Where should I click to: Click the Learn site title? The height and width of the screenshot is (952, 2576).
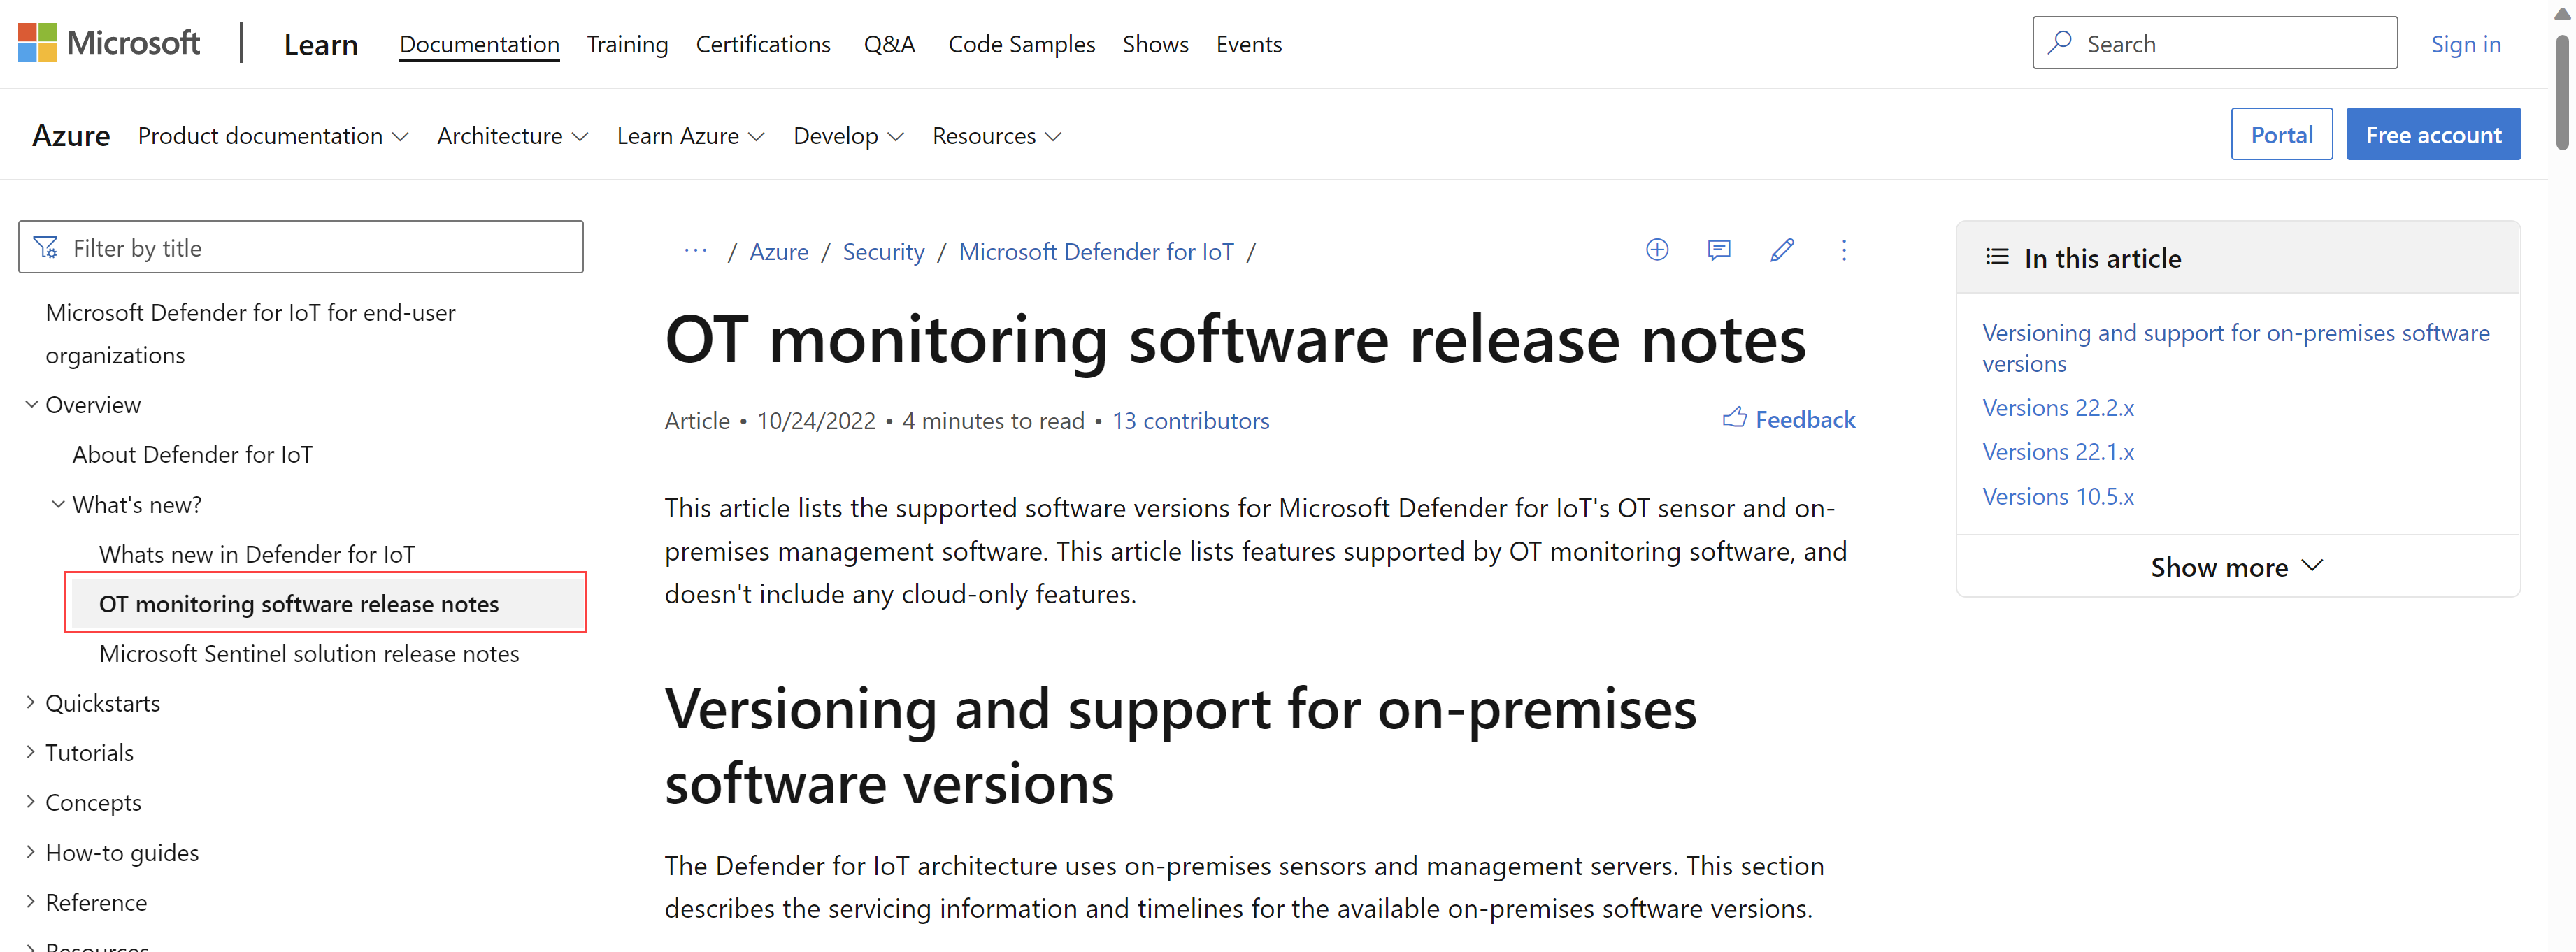point(320,44)
